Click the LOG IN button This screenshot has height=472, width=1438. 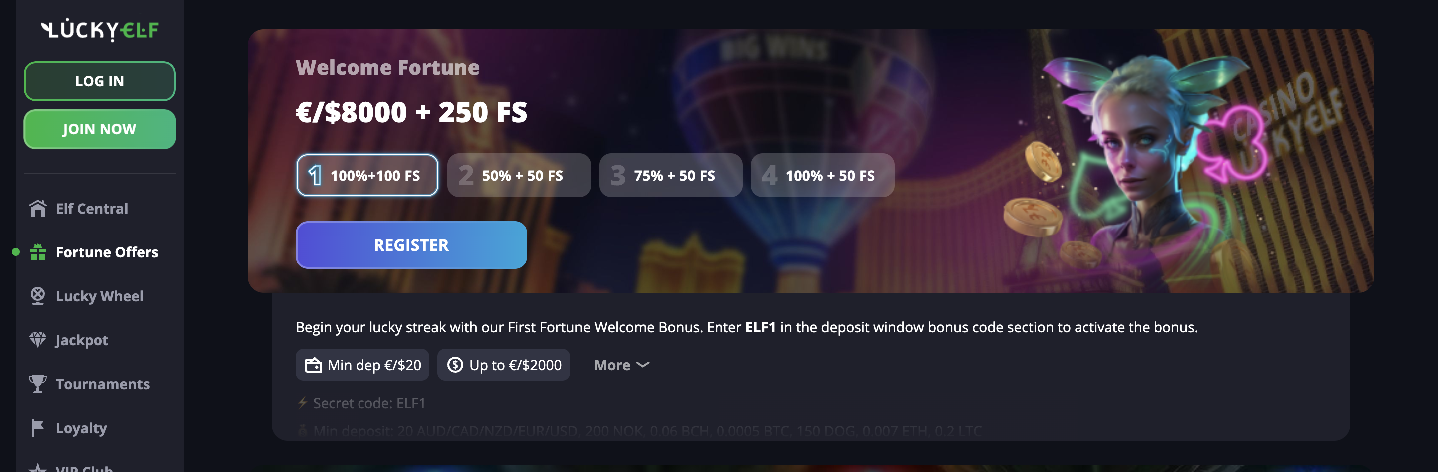pyautogui.click(x=99, y=81)
